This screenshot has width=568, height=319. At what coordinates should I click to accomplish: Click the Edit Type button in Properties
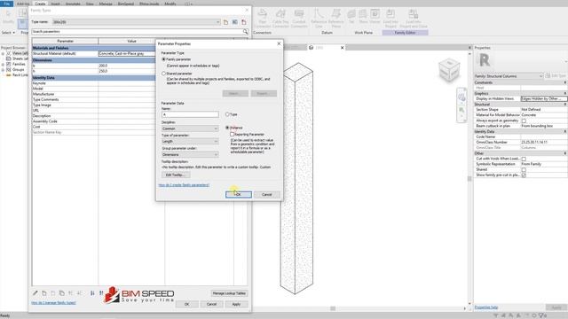pyautogui.click(x=556, y=76)
